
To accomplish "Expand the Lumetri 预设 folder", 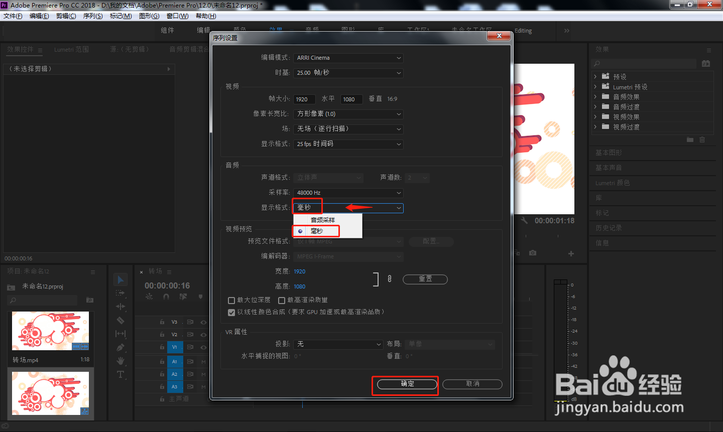I will click(595, 87).
